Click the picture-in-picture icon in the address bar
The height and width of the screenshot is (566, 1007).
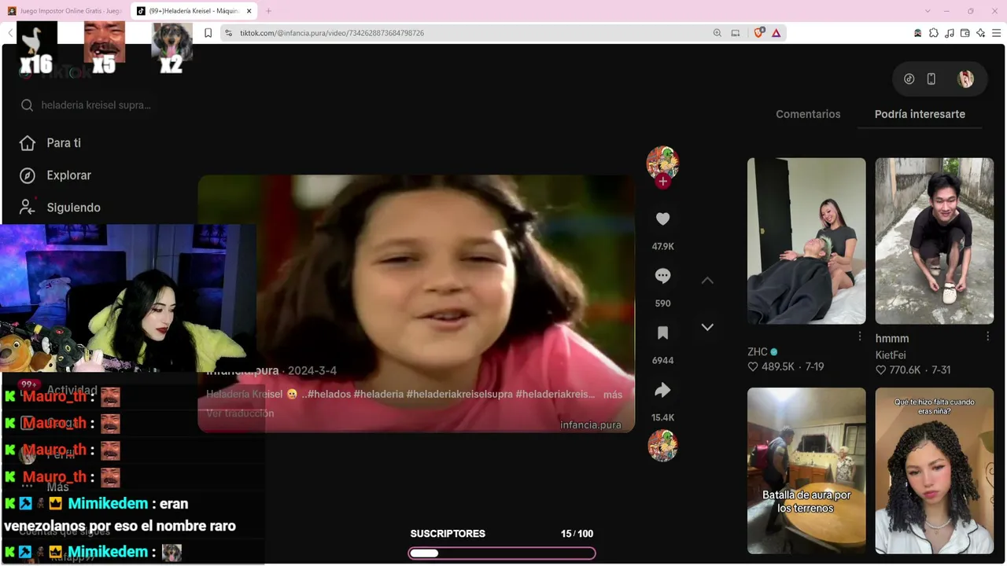pos(736,33)
